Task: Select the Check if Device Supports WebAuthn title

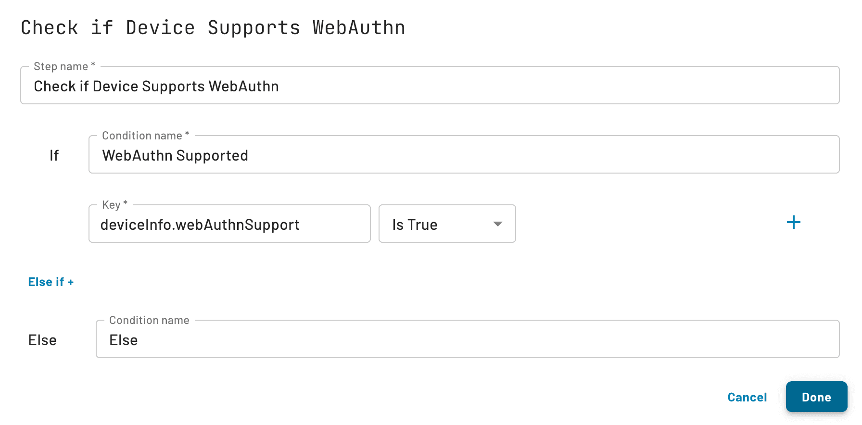Action: pyautogui.click(x=213, y=27)
